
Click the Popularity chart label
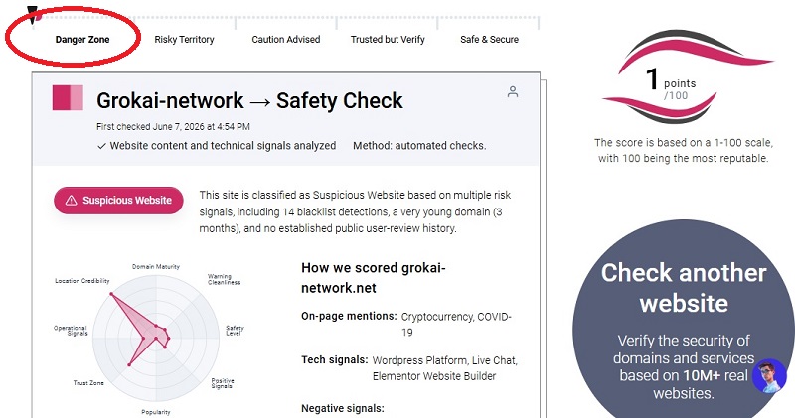point(156,412)
